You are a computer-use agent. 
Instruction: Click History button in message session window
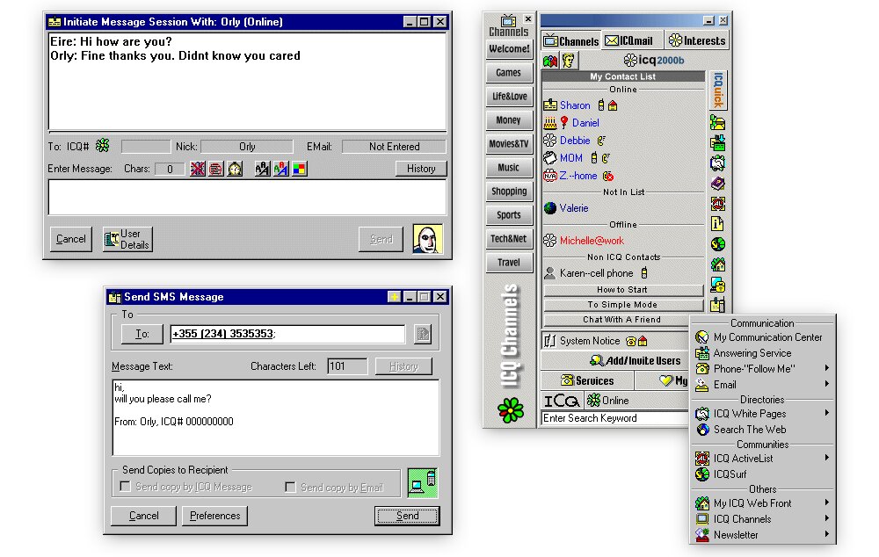pos(421,169)
